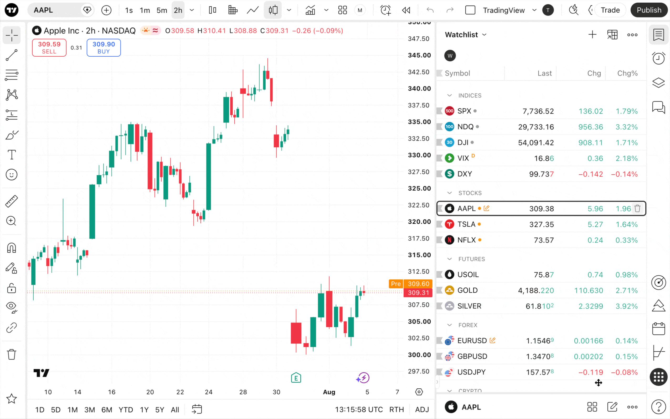Screen dimensions: 670x419
Task: Create an alert with clock-plus icon
Action: tap(386, 10)
